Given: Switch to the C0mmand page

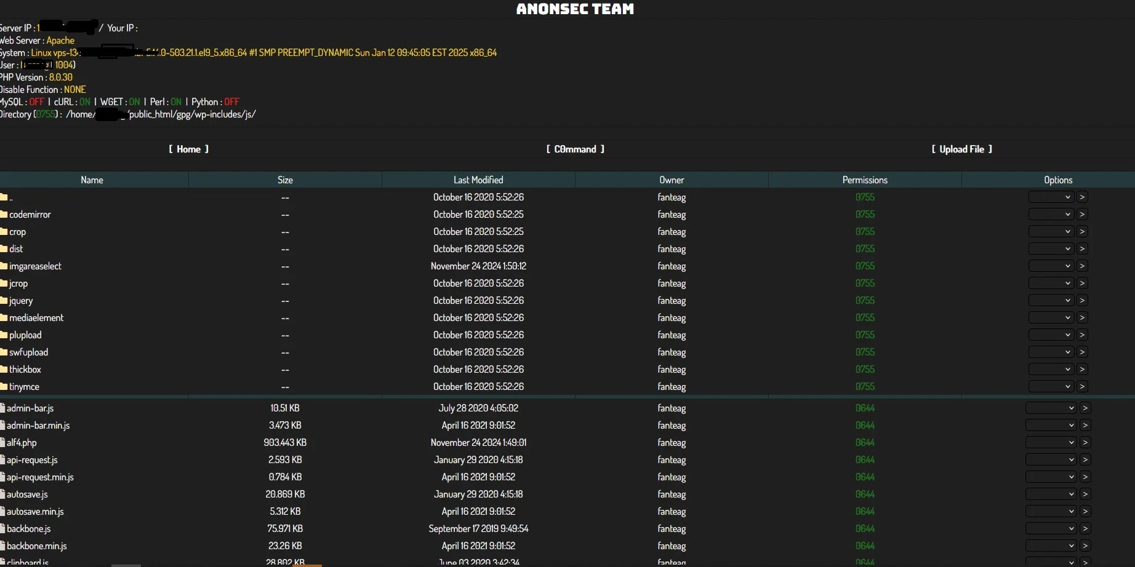Looking at the screenshot, I should tap(574, 149).
